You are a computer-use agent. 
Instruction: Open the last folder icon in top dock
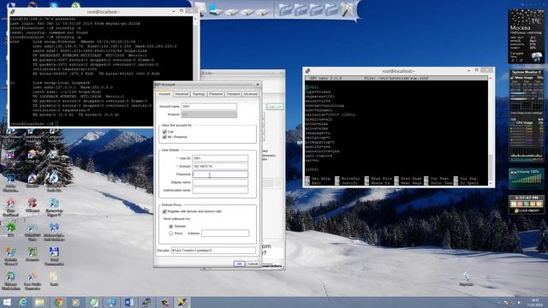click(331, 9)
